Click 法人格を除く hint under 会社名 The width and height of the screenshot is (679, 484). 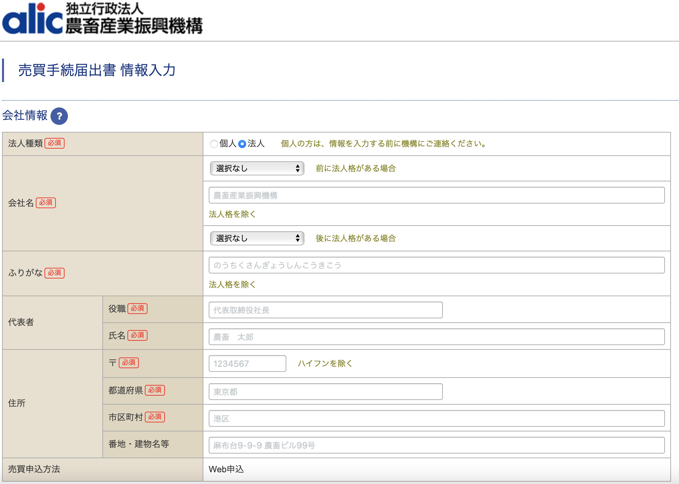(x=232, y=214)
